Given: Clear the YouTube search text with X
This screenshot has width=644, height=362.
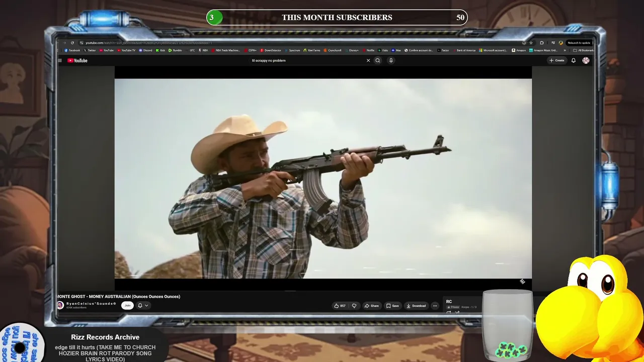Looking at the screenshot, I should coord(368,60).
